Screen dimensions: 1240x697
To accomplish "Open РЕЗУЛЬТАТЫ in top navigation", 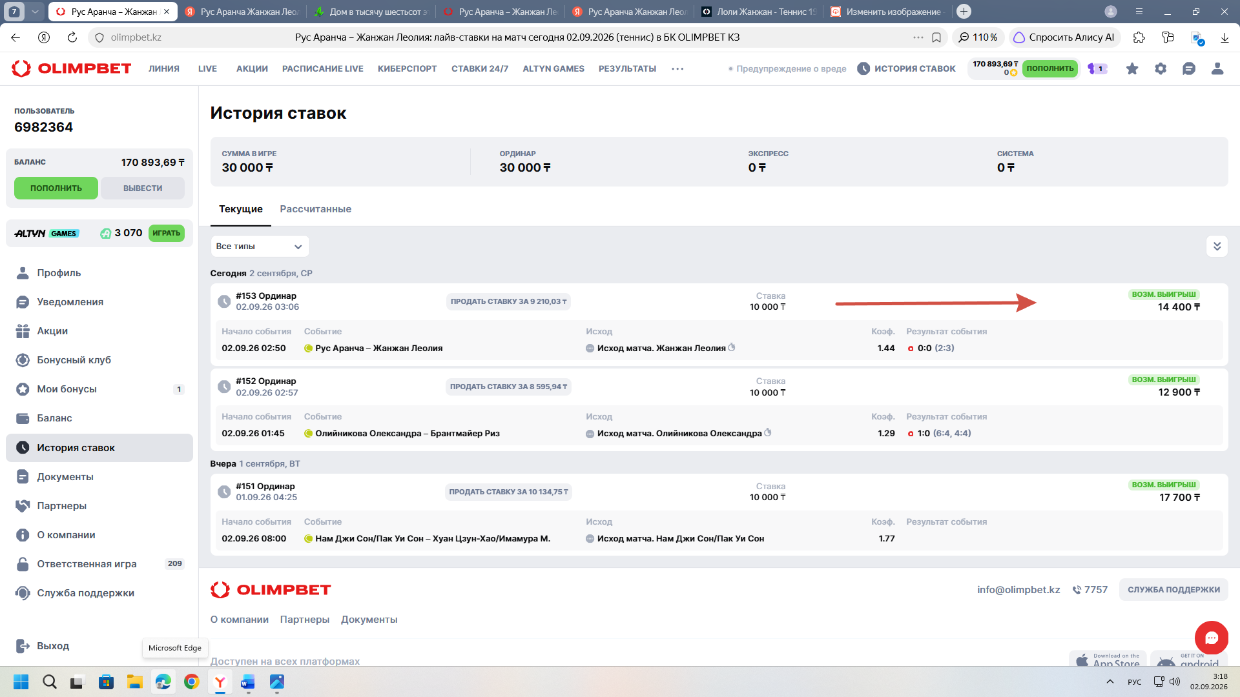I will click(x=627, y=68).
